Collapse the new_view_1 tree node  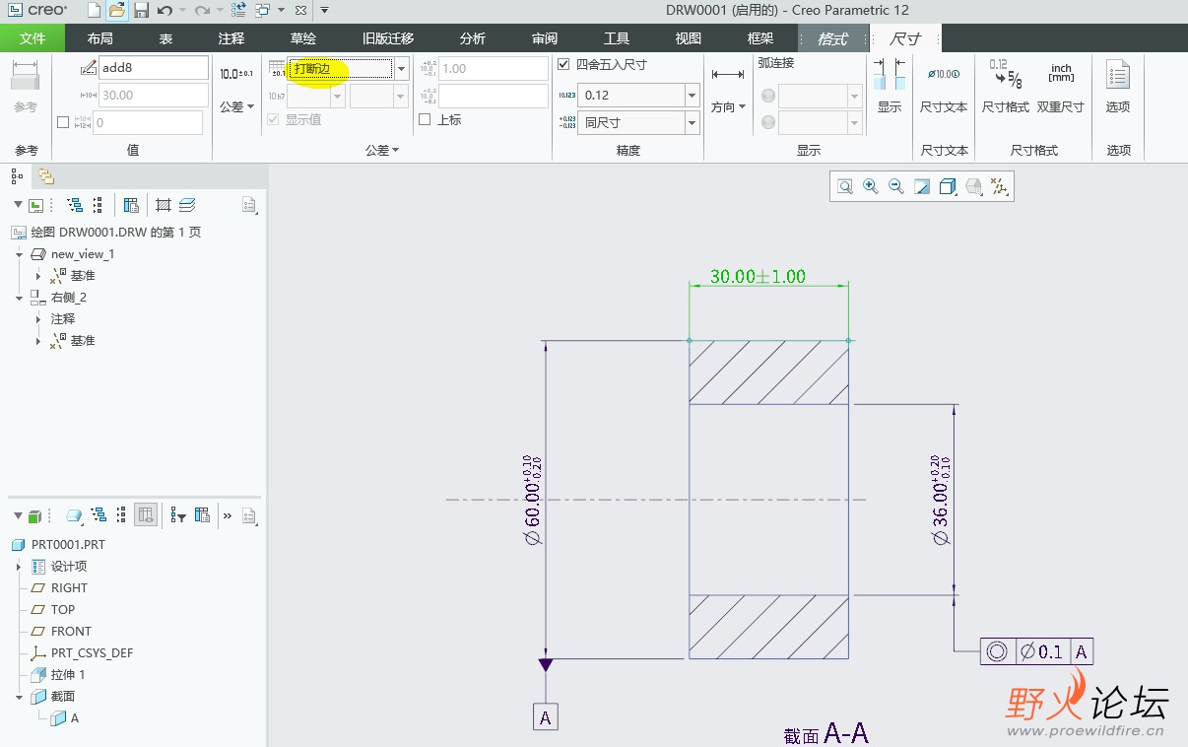pos(20,254)
